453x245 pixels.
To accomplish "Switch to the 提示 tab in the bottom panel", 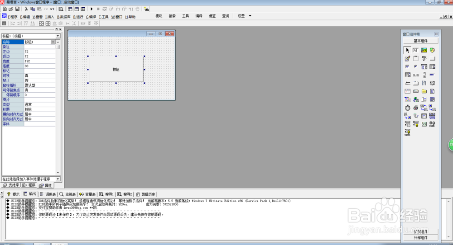I will click(13, 194).
